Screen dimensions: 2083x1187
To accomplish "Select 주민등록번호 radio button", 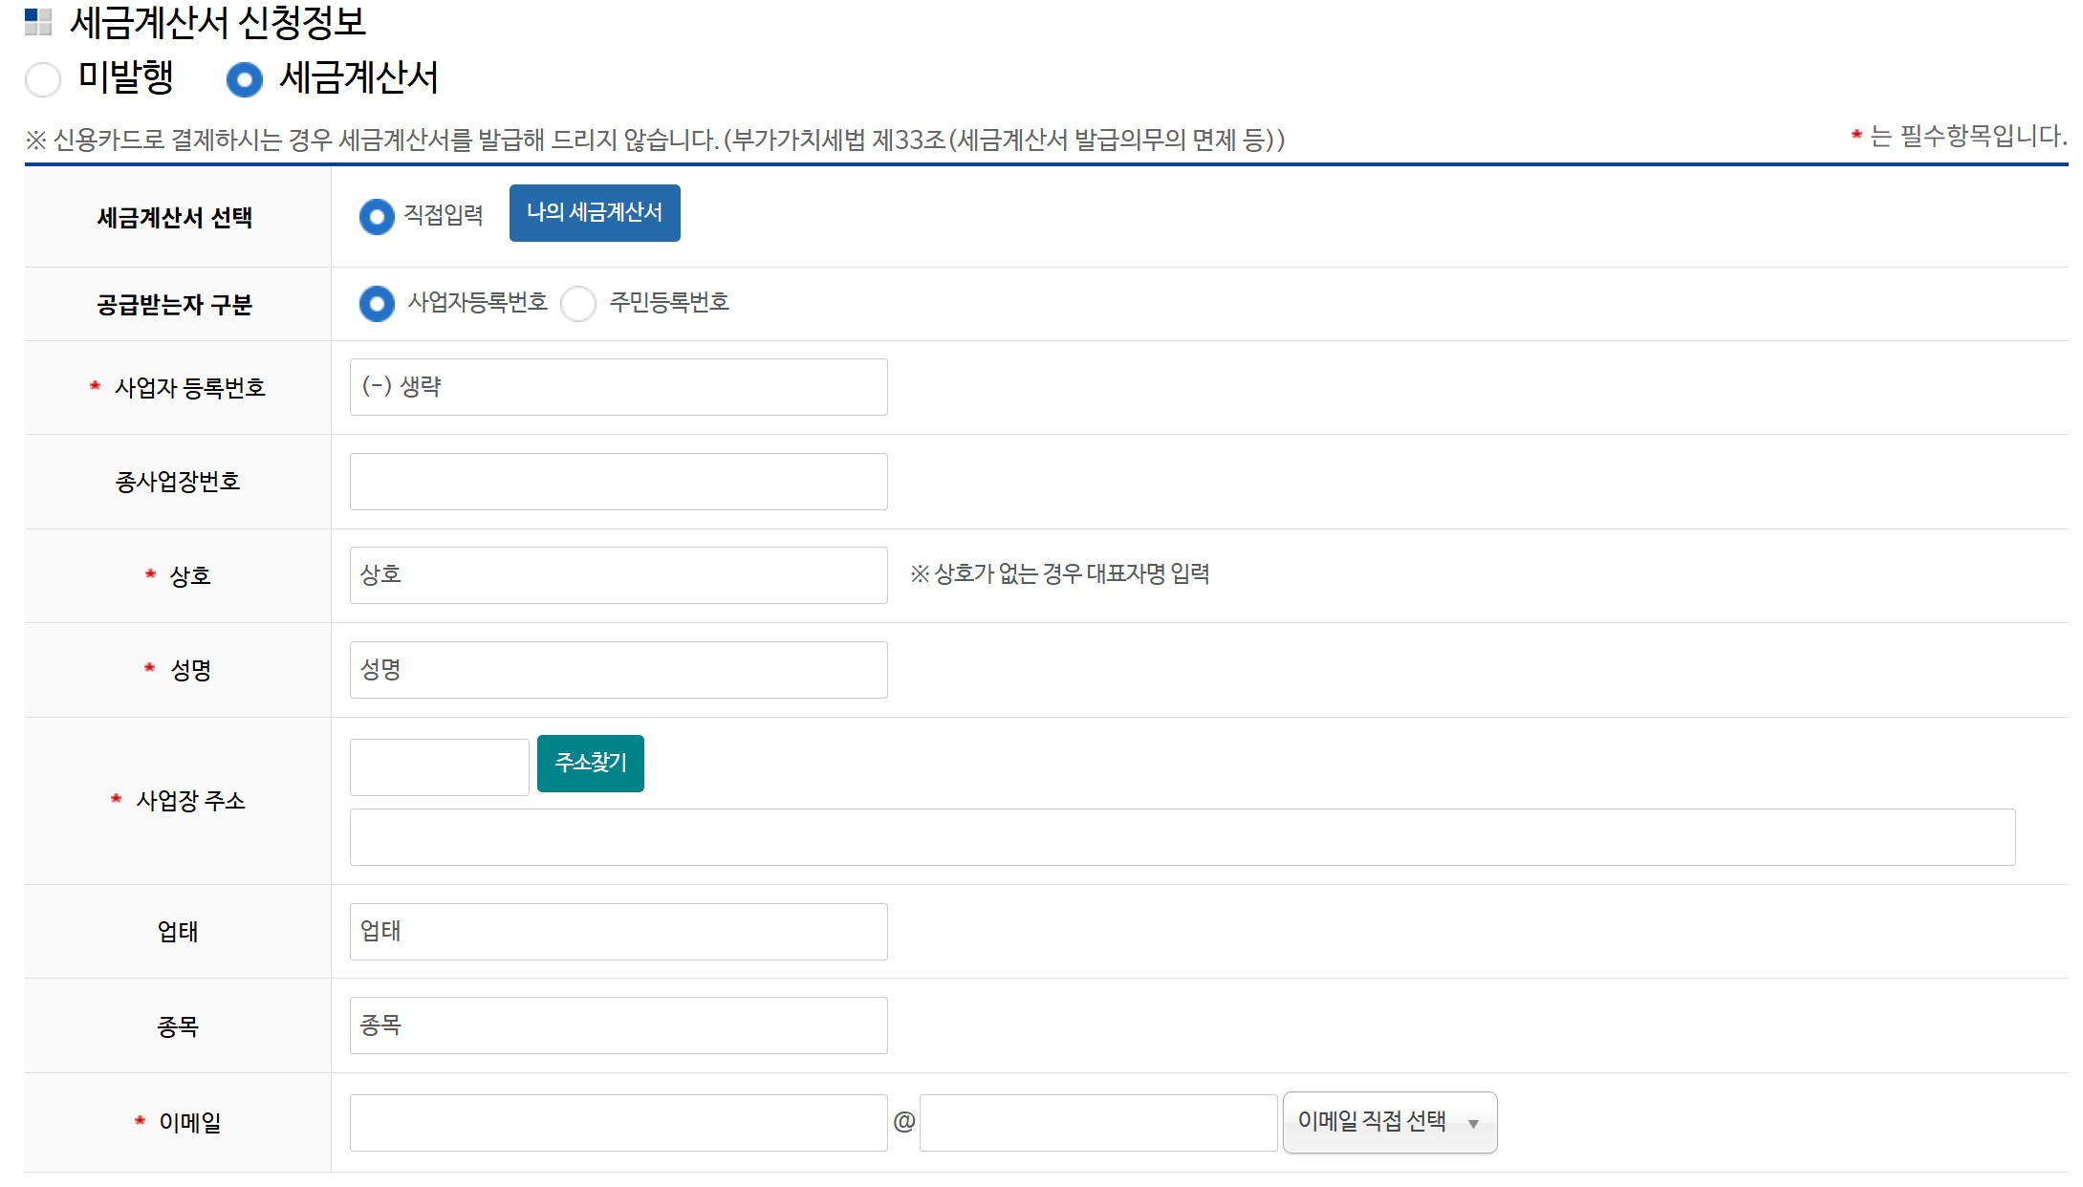I will click(578, 304).
